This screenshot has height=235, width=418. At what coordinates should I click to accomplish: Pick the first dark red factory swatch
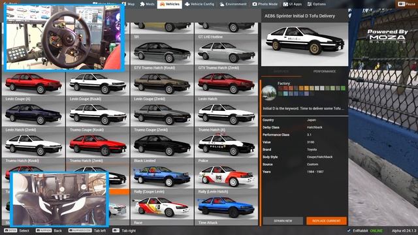click(280, 88)
